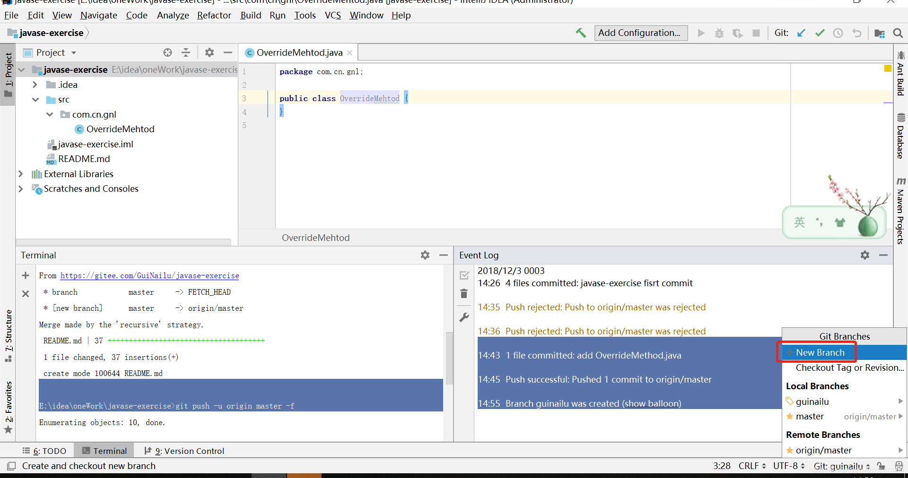Expand the .idea folder
Image resolution: width=908 pixels, height=478 pixels.
point(35,85)
